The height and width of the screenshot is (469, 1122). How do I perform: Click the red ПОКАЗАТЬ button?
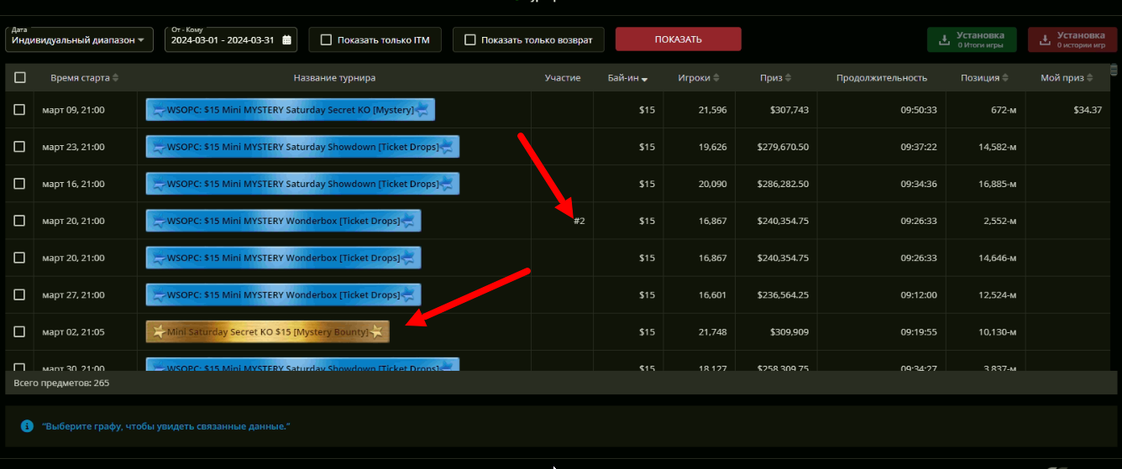coord(679,39)
